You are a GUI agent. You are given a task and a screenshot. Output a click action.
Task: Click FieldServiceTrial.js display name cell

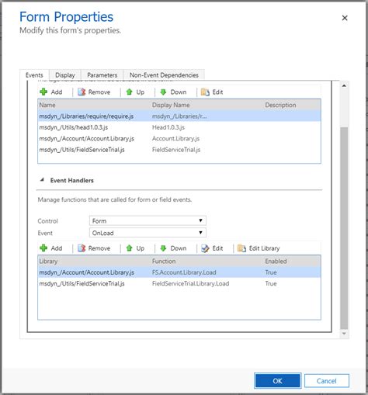pos(176,150)
